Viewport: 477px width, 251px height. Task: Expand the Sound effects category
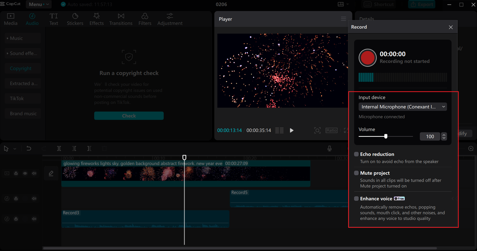23,53
